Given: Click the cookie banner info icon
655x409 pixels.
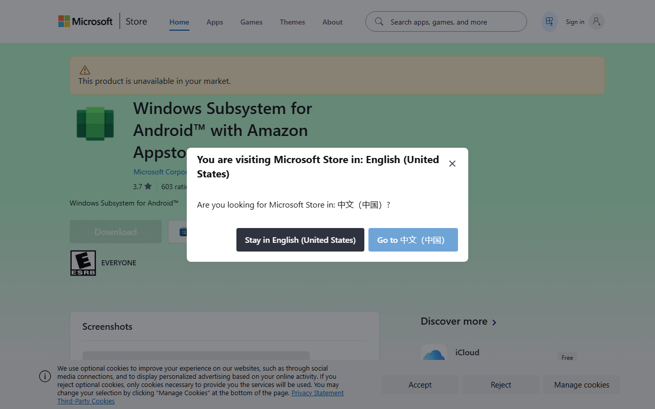Looking at the screenshot, I should tap(45, 376).
